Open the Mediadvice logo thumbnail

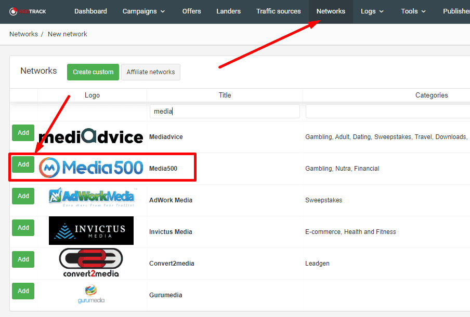[x=91, y=136]
